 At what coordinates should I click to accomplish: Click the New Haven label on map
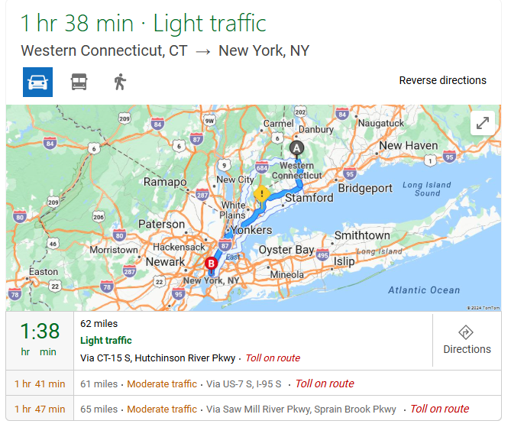click(x=409, y=145)
